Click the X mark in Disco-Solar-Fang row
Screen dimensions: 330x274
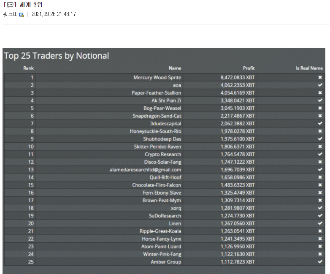[x=320, y=162]
